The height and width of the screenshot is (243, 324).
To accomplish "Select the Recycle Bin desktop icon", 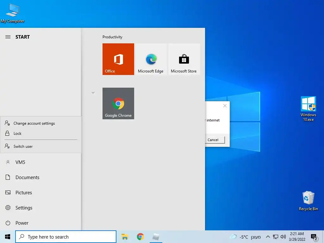I will 308,201.
